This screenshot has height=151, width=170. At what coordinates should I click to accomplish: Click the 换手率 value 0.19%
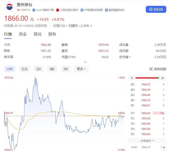47,57
